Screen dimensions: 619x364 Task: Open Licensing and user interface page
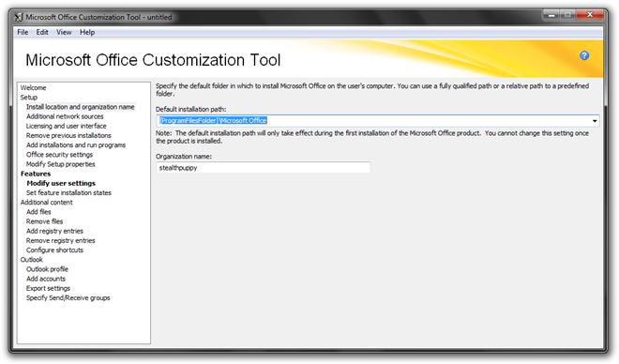coord(66,126)
